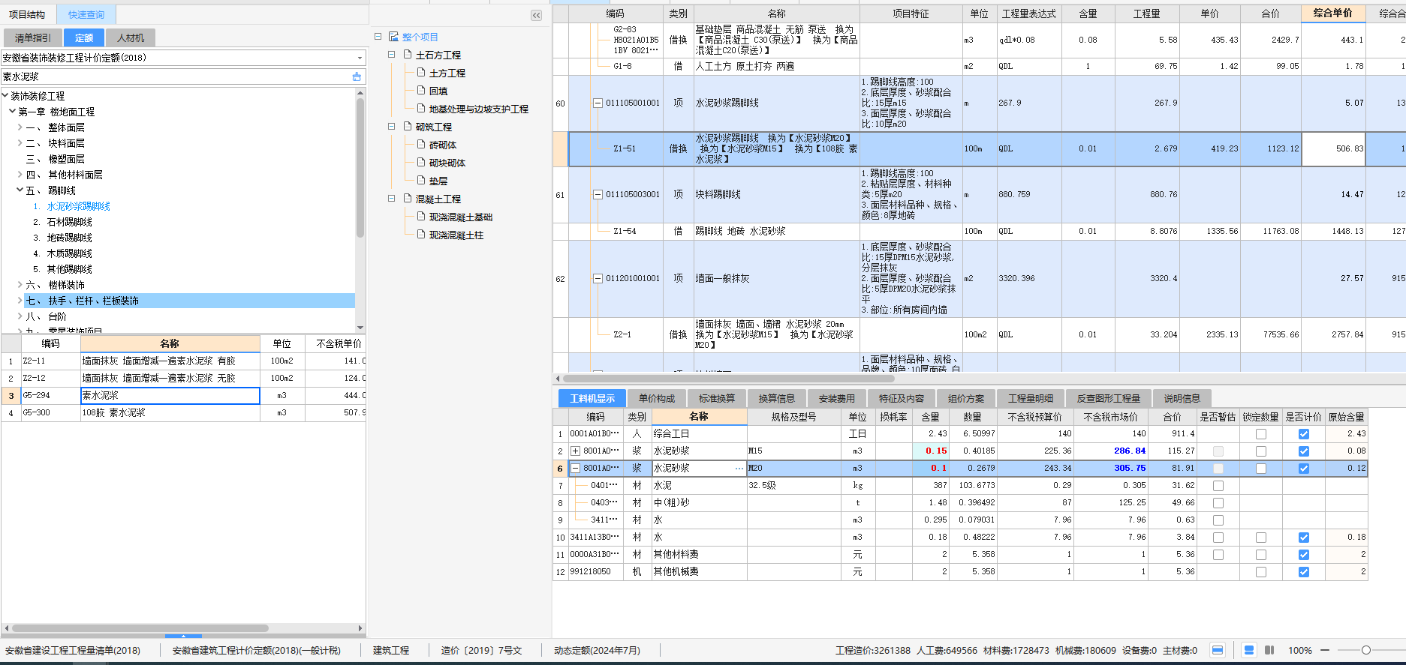Switch to the 项目结构 tab
The height and width of the screenshot is (665, 1406).
coord(27,14)
